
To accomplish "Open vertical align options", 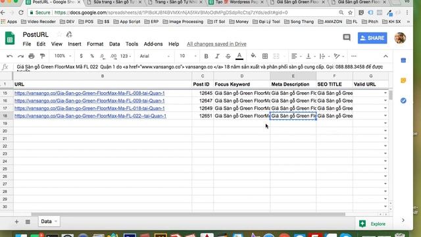I will click(310, 56).
